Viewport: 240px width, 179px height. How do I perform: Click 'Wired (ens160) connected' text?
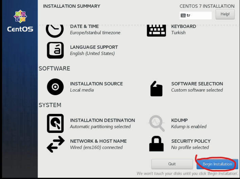click(x=96, y=147)
